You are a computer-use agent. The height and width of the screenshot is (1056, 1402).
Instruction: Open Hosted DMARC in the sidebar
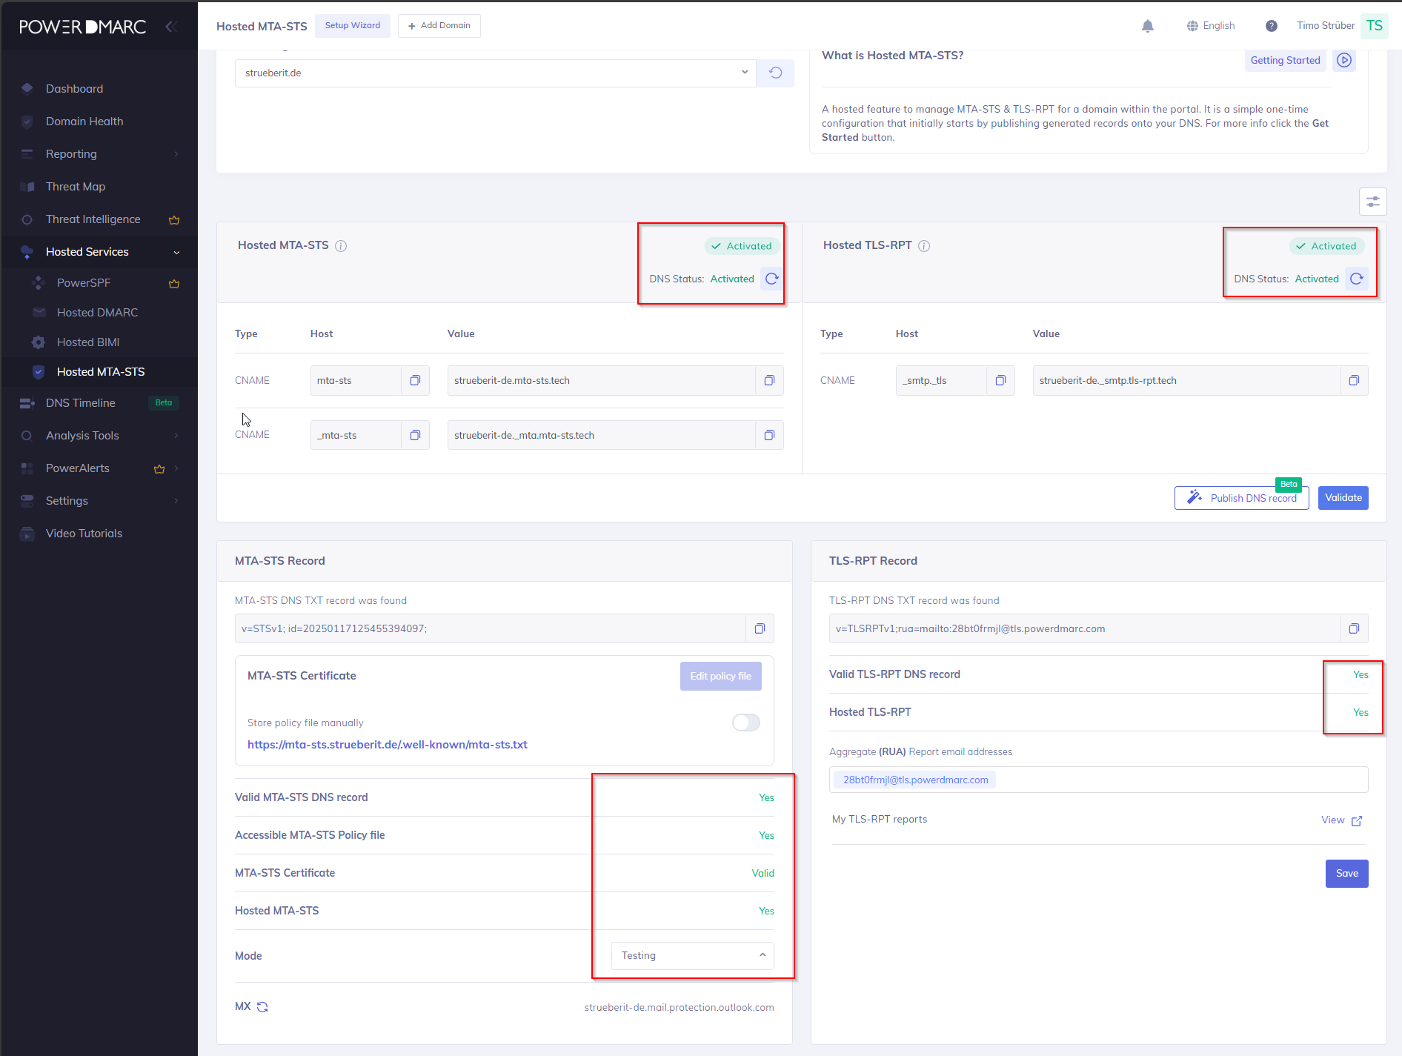pos(97,313)
